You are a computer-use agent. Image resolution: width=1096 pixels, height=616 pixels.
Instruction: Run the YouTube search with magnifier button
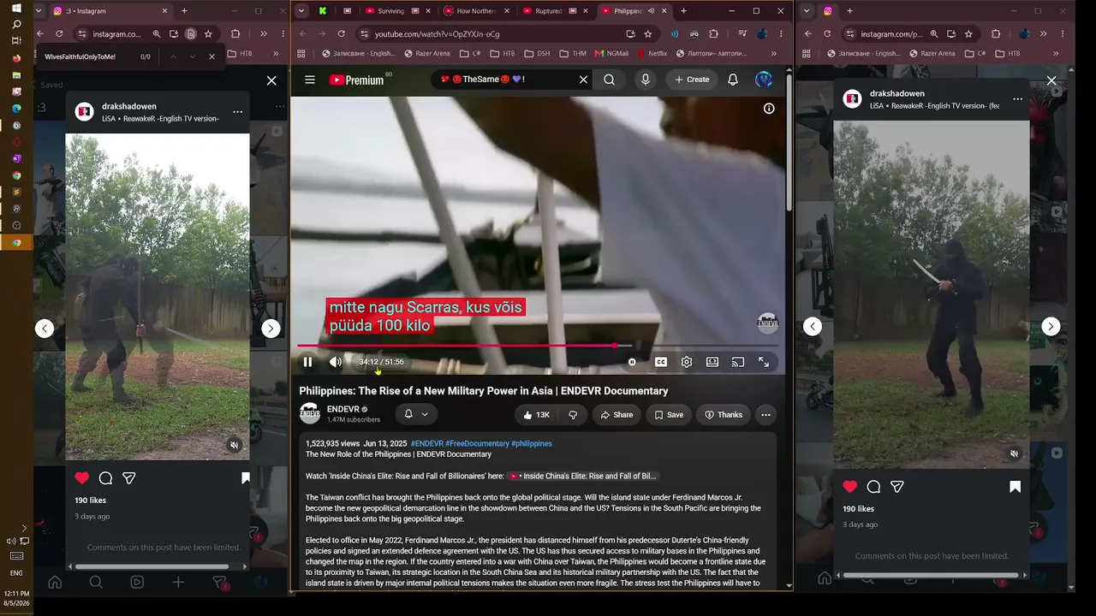(609, 80)
